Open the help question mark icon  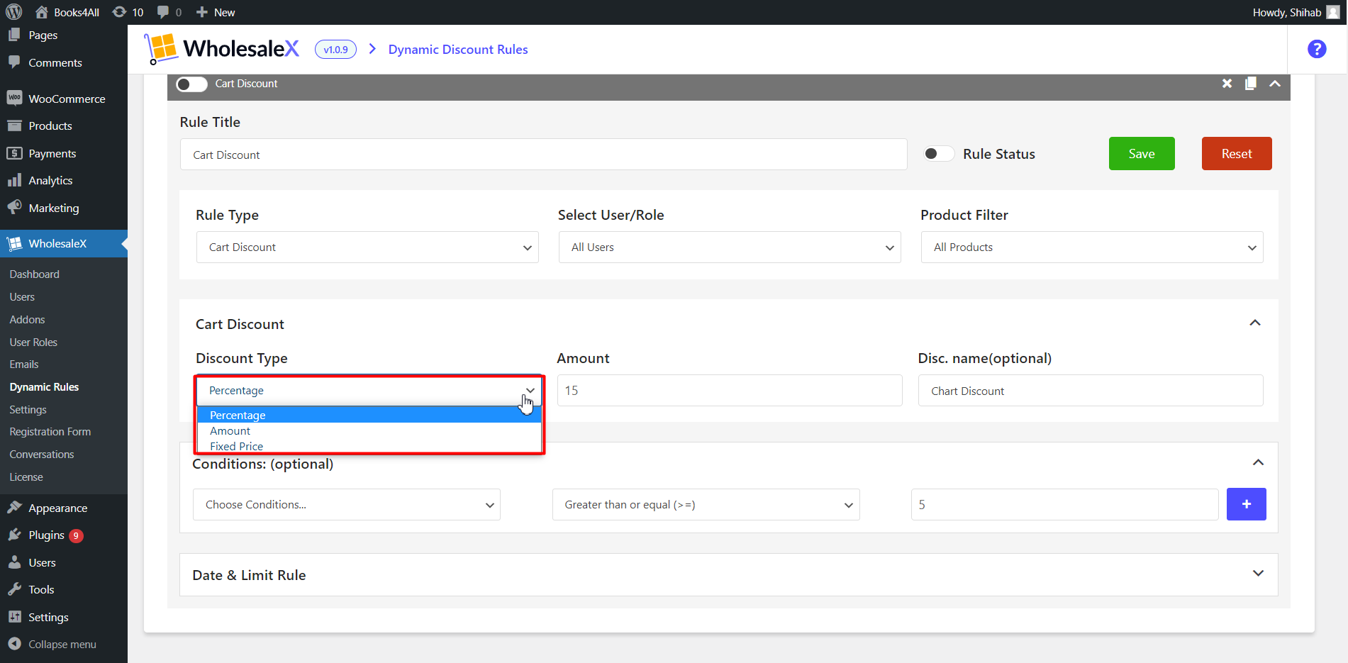click(x=1317, y=49)
